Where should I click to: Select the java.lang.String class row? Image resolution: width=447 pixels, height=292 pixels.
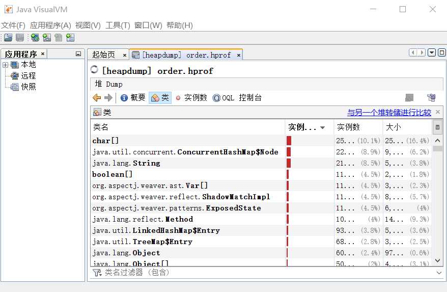click(x=261, y=163)
